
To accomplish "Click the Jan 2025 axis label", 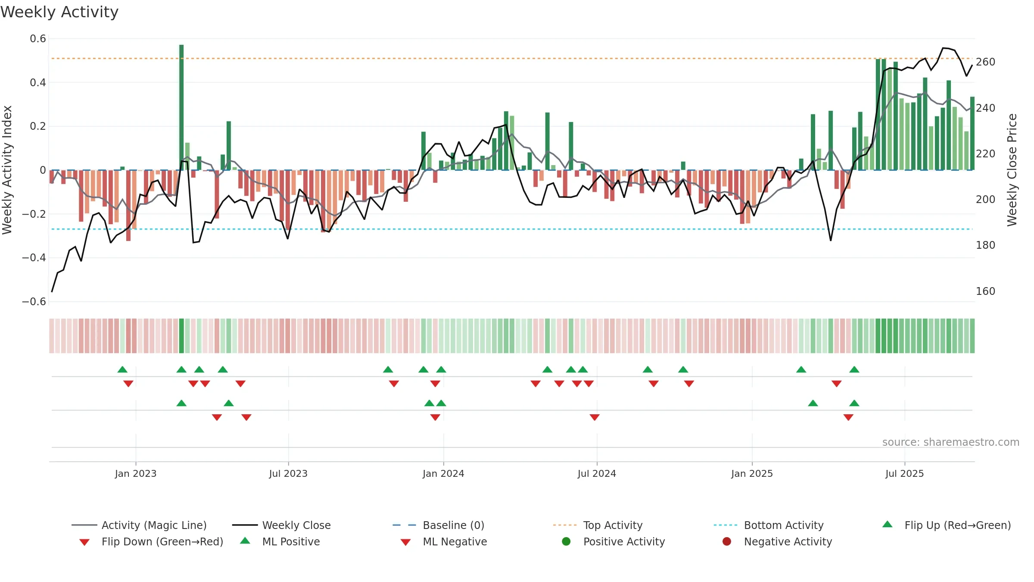I will 752,474.
